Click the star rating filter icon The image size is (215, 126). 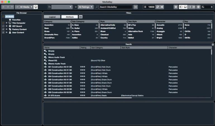(76, 7)
